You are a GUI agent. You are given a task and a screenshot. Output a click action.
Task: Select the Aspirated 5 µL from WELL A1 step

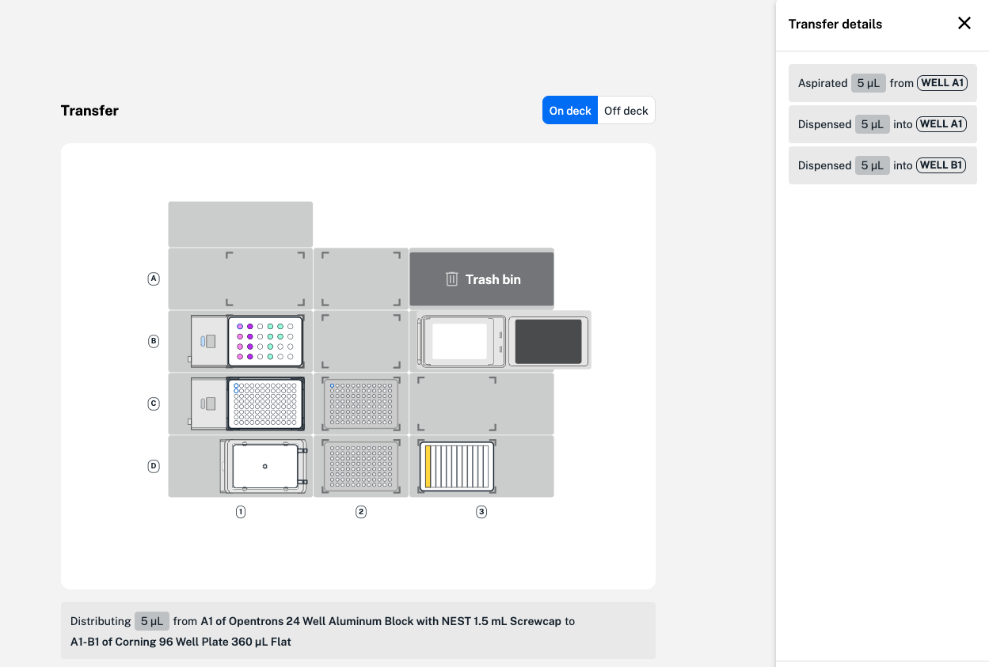(882, 83)
